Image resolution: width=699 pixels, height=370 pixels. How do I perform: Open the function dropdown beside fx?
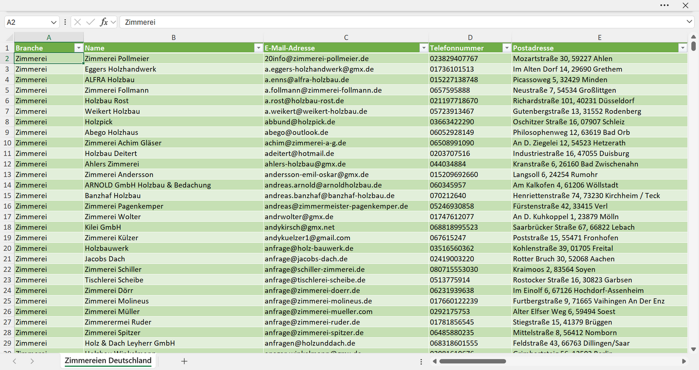tap(113, 22)
